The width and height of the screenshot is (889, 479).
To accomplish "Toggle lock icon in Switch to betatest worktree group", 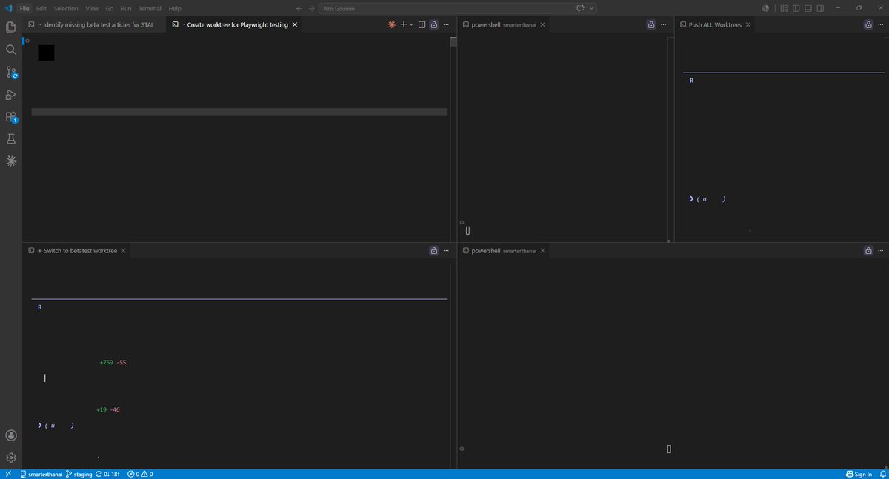I will (433, 251).
